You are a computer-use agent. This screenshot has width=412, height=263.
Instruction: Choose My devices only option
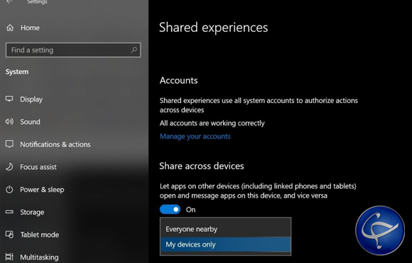click(x=225, y=245)
